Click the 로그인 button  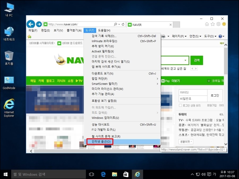[x=215, y=95]
